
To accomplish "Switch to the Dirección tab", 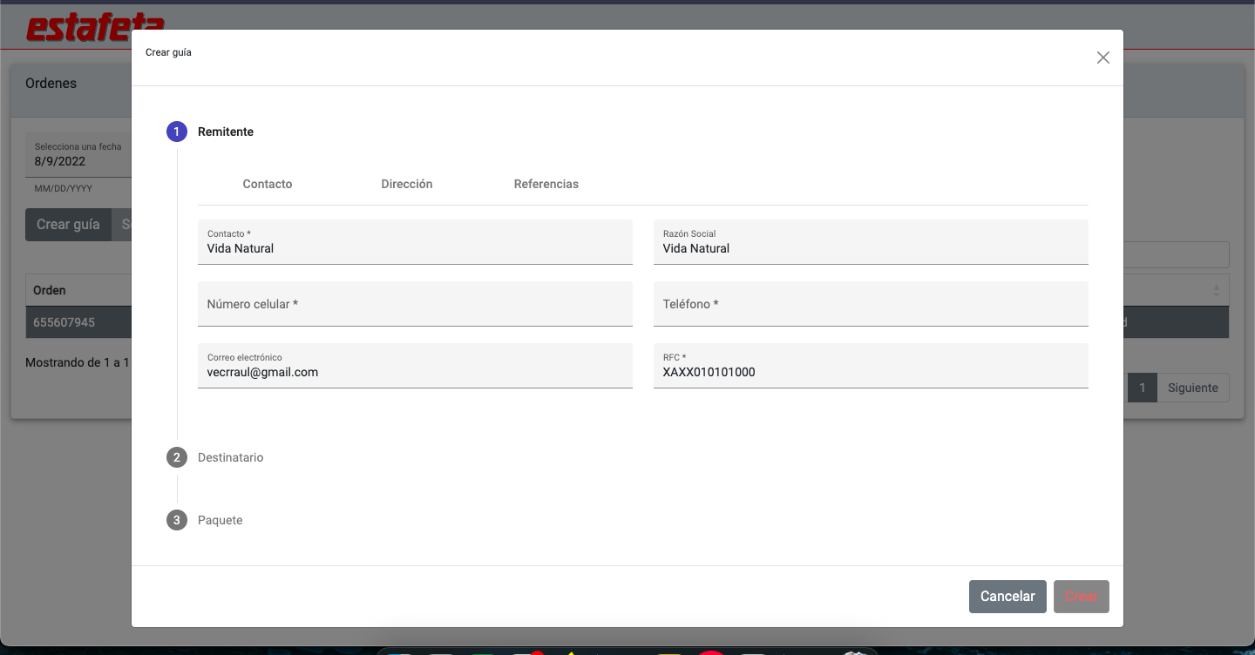I will [407, 184].
